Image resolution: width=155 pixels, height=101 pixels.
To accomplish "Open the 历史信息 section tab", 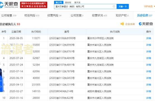I will coord(145,15).
